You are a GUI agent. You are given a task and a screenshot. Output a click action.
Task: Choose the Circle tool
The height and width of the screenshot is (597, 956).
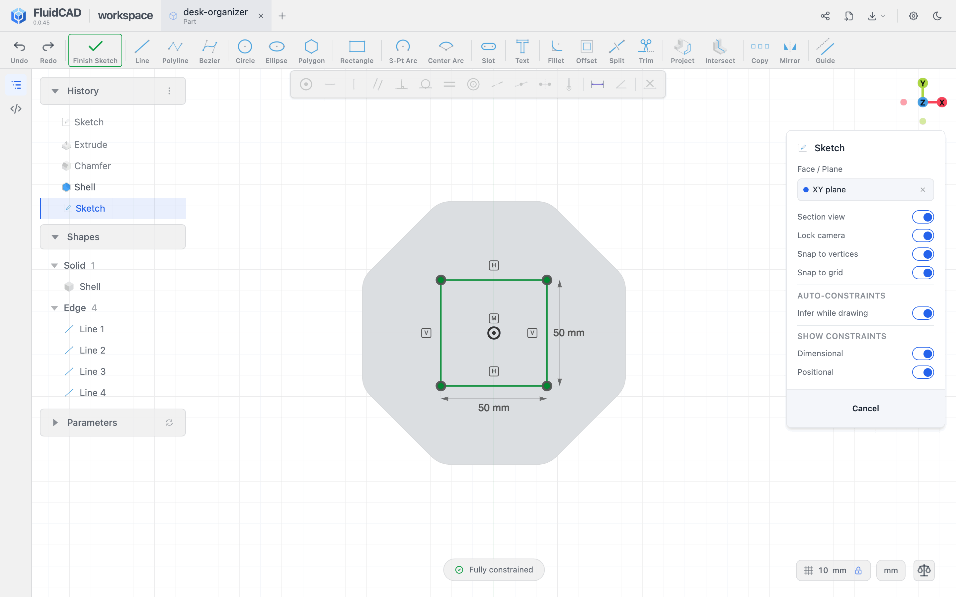coord(245,51)
